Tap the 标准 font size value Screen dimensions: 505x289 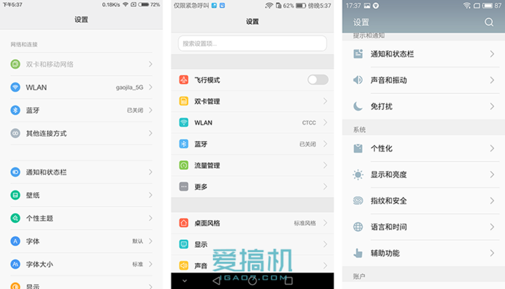(138, 264)
